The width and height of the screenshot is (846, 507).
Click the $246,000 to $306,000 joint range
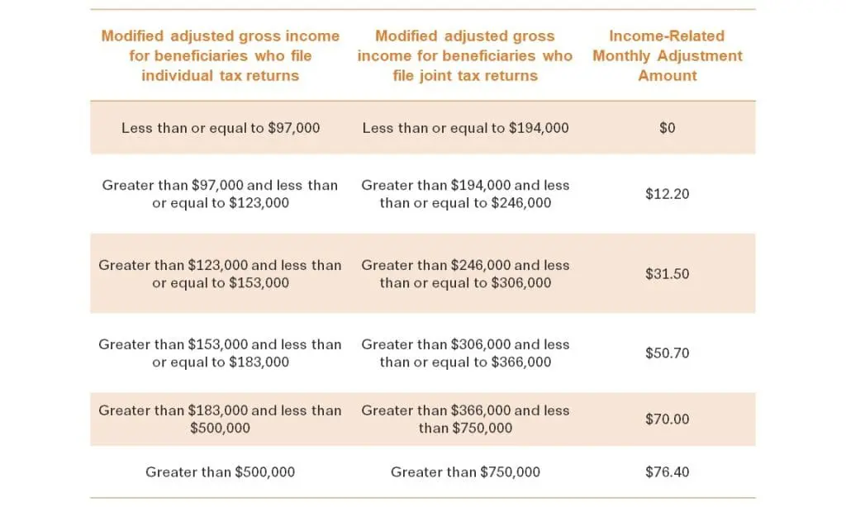coord(465,273)
